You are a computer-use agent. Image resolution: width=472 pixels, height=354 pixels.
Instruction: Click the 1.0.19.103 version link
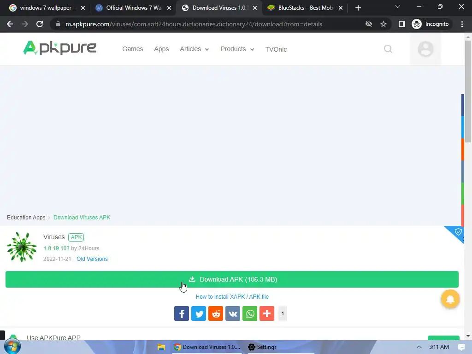56,248
